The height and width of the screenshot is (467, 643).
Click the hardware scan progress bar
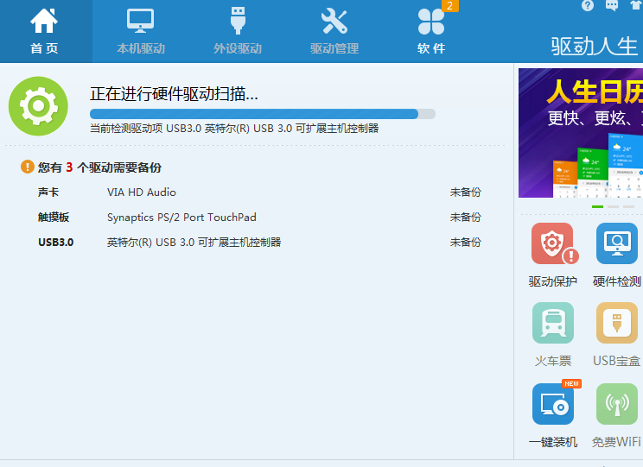[x=263, y=114]
